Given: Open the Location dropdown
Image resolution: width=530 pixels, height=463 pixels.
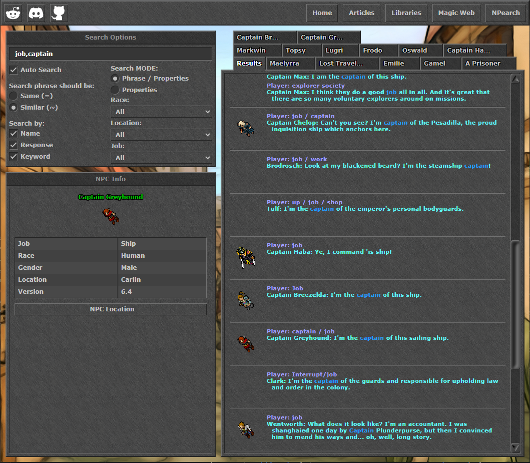Looking at the screenshot, I should [x=161, y=135].
